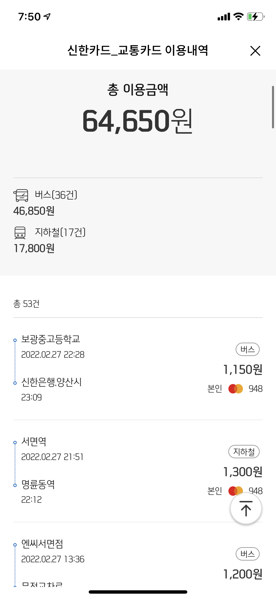276x599 pixels.
Task: Tap the Mastercard logo on 보광중고등학교 entry
Action: tap(236, 389)
